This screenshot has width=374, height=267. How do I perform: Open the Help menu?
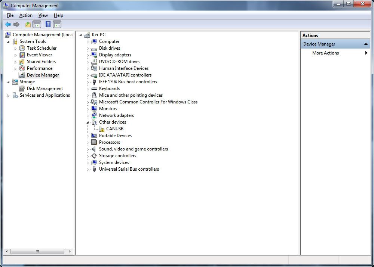pos(58,15)
